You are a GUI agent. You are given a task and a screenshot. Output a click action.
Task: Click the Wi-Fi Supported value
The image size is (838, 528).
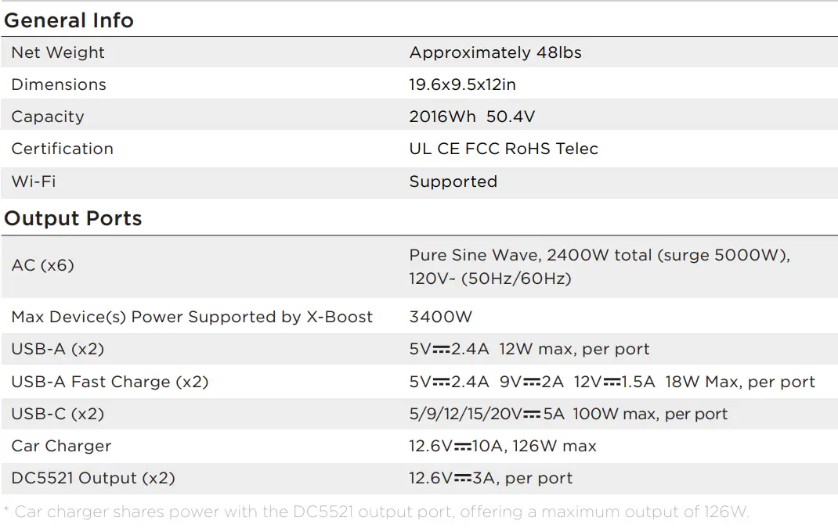point(453,181)
